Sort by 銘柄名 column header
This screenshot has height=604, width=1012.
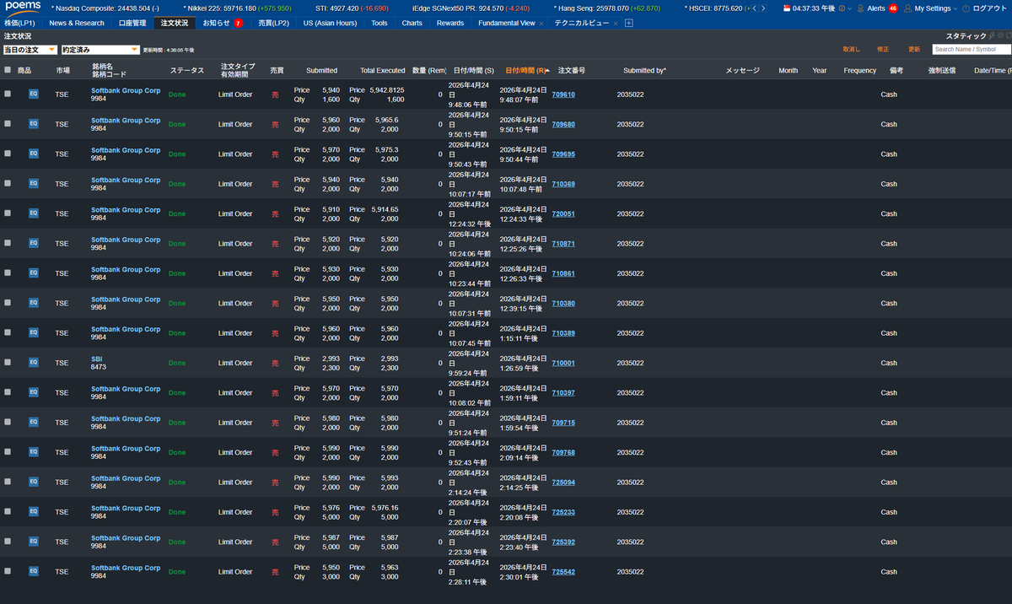tap(102, 66)
